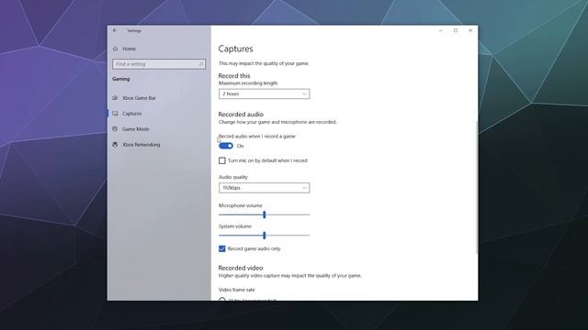This screenshot has height=330, width=588.
Task: Click the Xbox Game Bar icon
Action: pos(115,98)
